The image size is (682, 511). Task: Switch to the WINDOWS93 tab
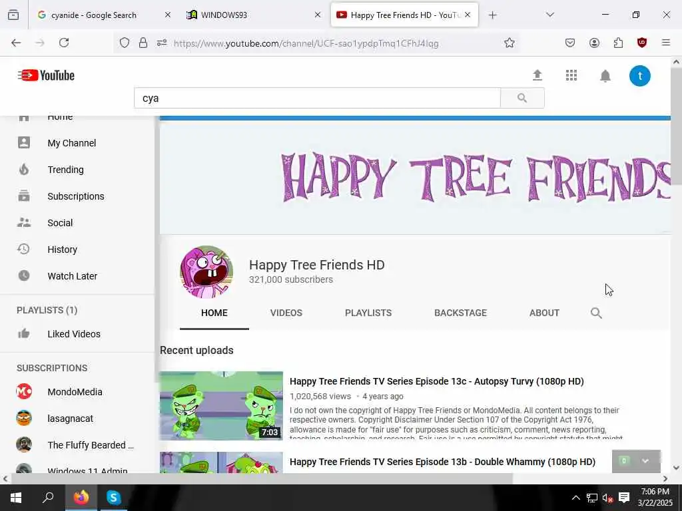coord(253,15)
